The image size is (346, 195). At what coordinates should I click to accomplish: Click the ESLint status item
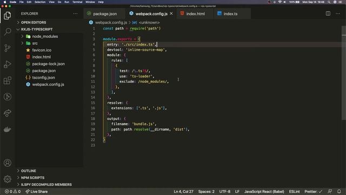coord(294,191)
